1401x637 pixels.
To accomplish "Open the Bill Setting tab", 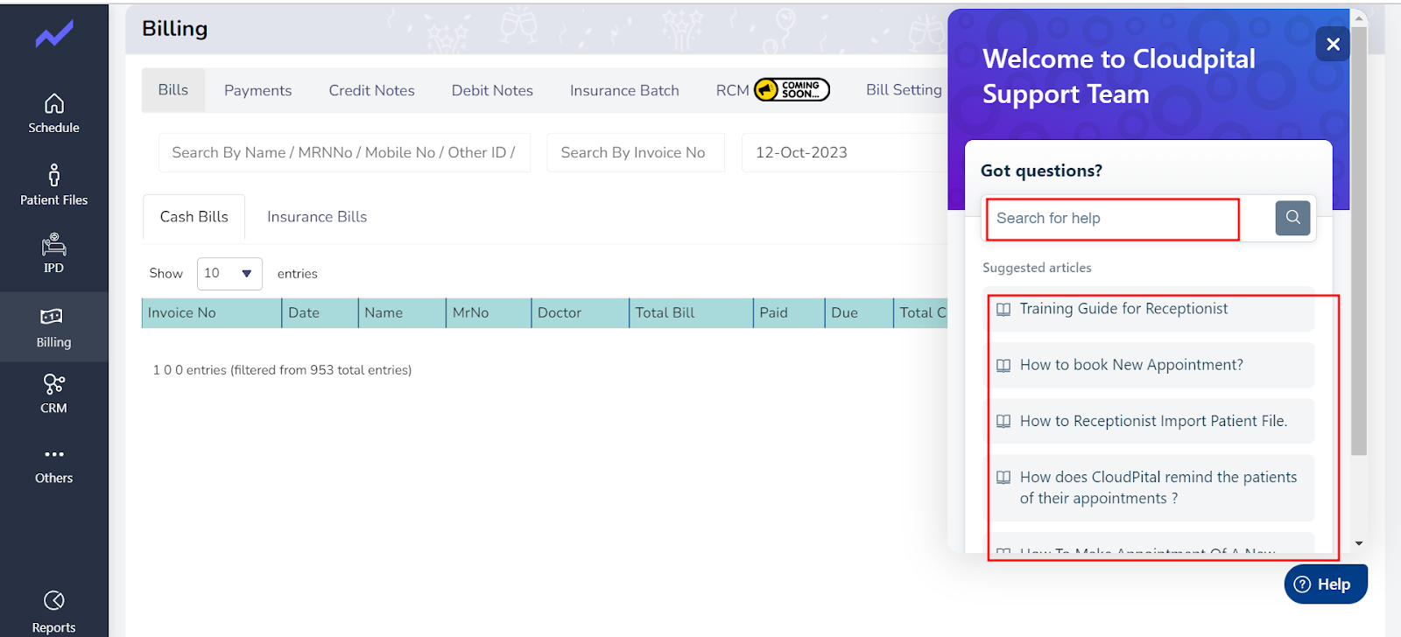I will pyautogui.click(x=904, y=90).
